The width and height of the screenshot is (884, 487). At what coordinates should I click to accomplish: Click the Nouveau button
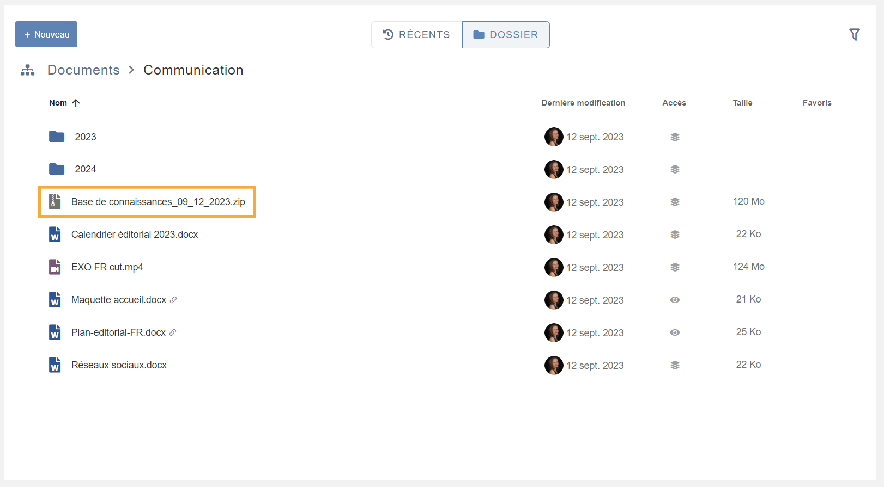point(46,34)
